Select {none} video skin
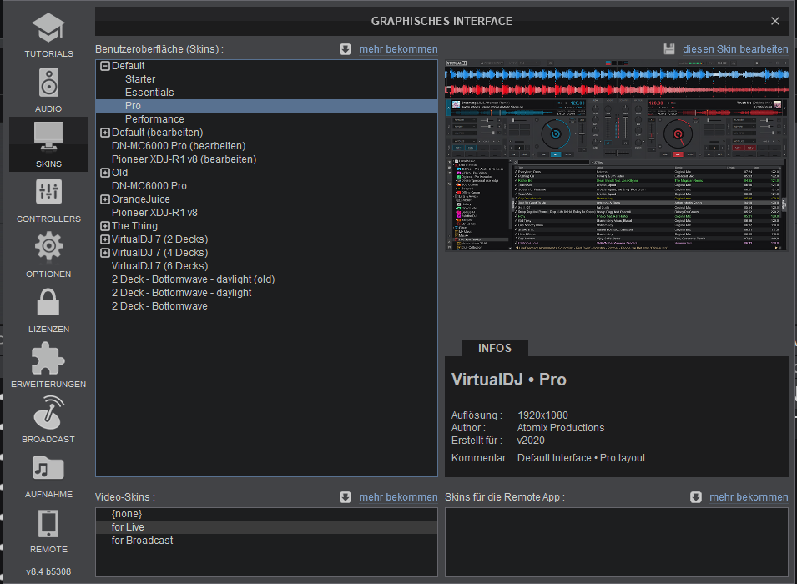Image resolution: width=797 pixels, height=584 pixels. 266,514
